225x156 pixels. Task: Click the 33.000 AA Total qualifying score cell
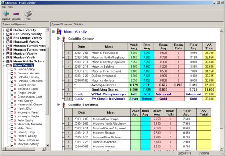tap(210, 89)
